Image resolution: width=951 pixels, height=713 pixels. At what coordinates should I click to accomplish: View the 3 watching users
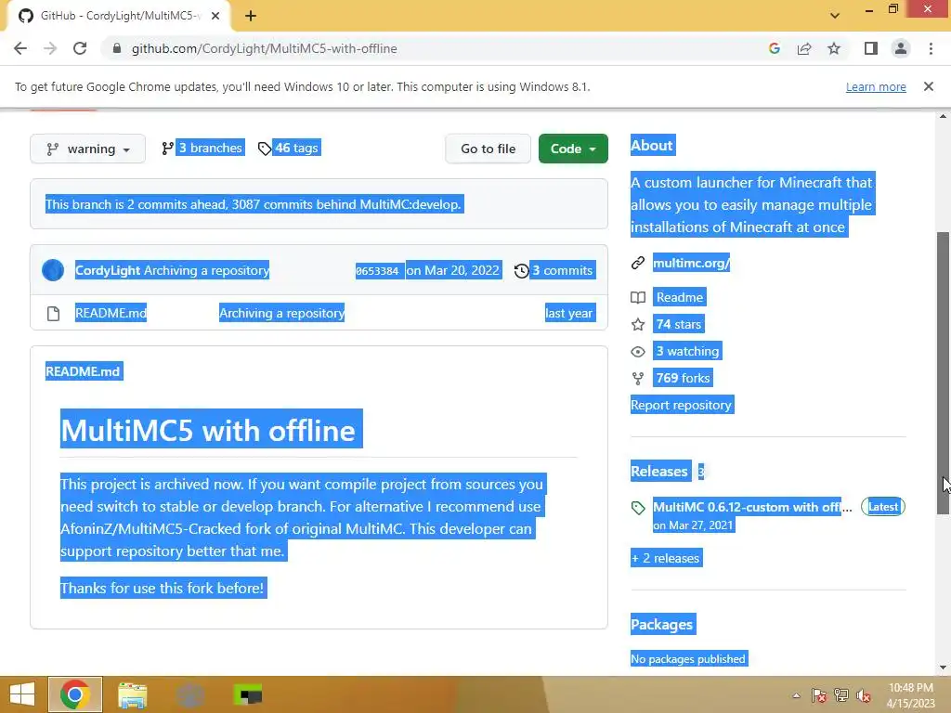pyautogui.click(x=688, y=351)
